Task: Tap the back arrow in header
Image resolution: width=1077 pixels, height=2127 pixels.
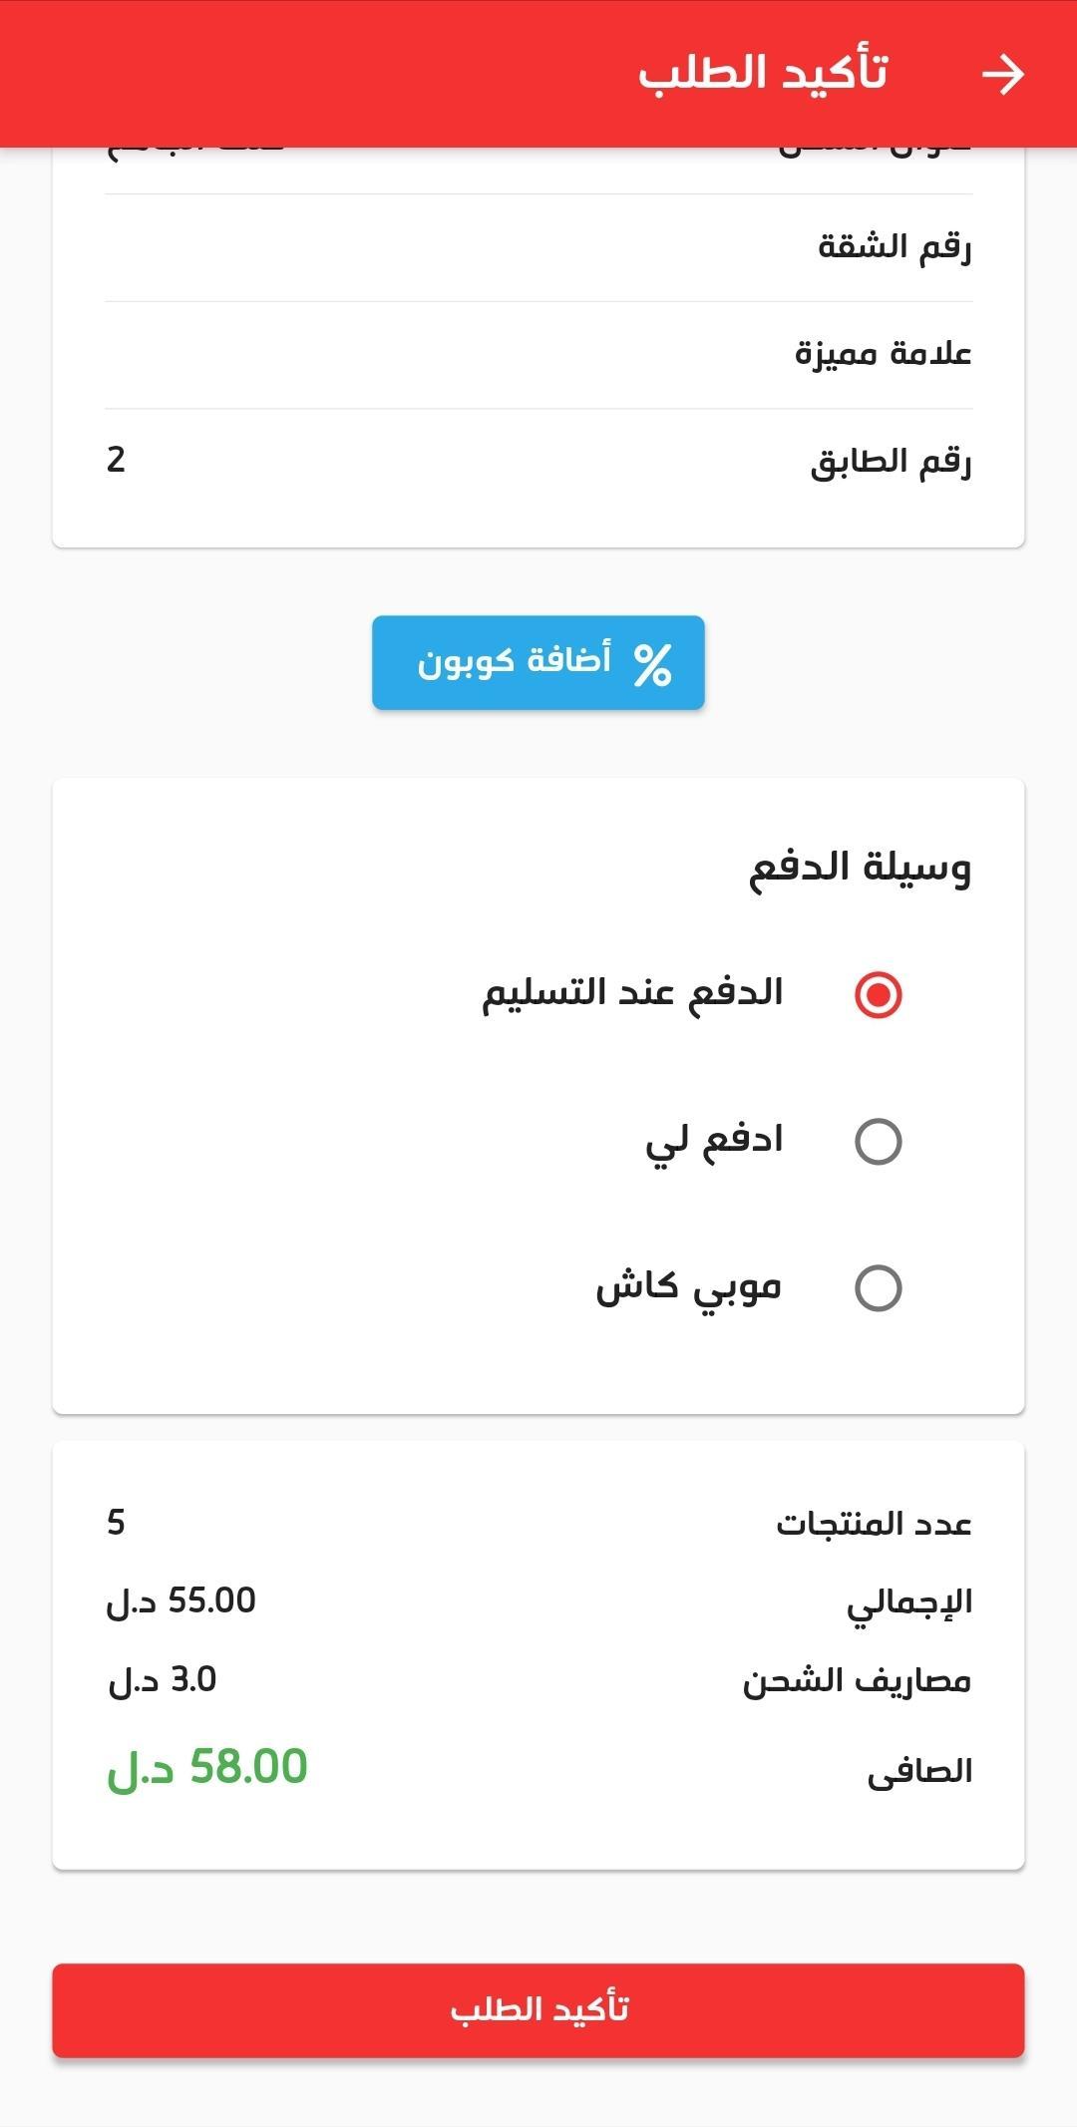Action: click(1002, 75)
